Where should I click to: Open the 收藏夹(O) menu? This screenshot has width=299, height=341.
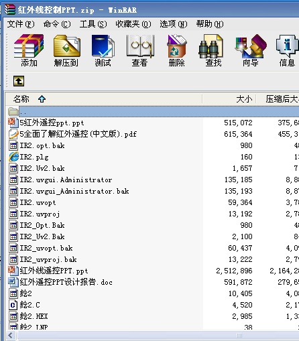(133, 24)
